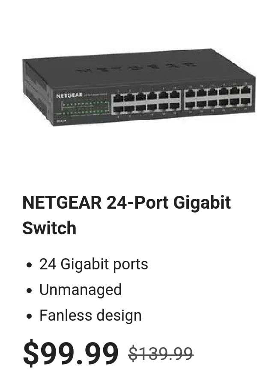
Task: Open the NETGEAR switch product image
Action: 139,87
